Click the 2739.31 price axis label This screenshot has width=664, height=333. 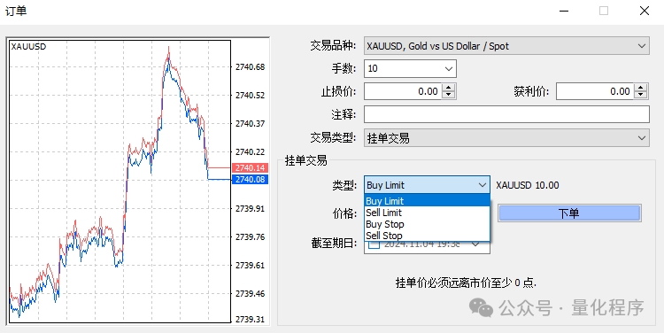pos(250,319)
